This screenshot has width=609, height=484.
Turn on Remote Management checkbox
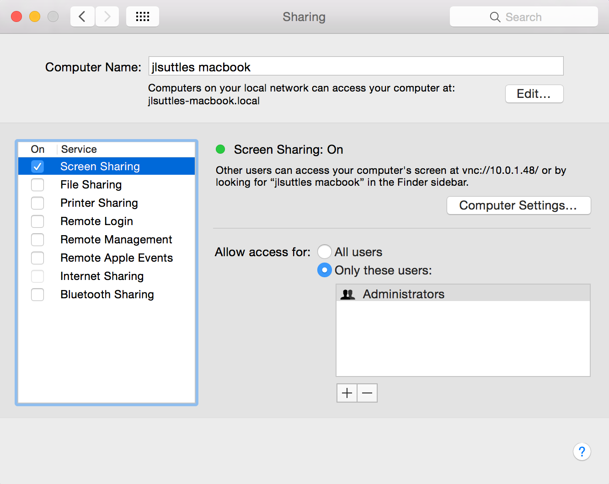click(37, 240)
